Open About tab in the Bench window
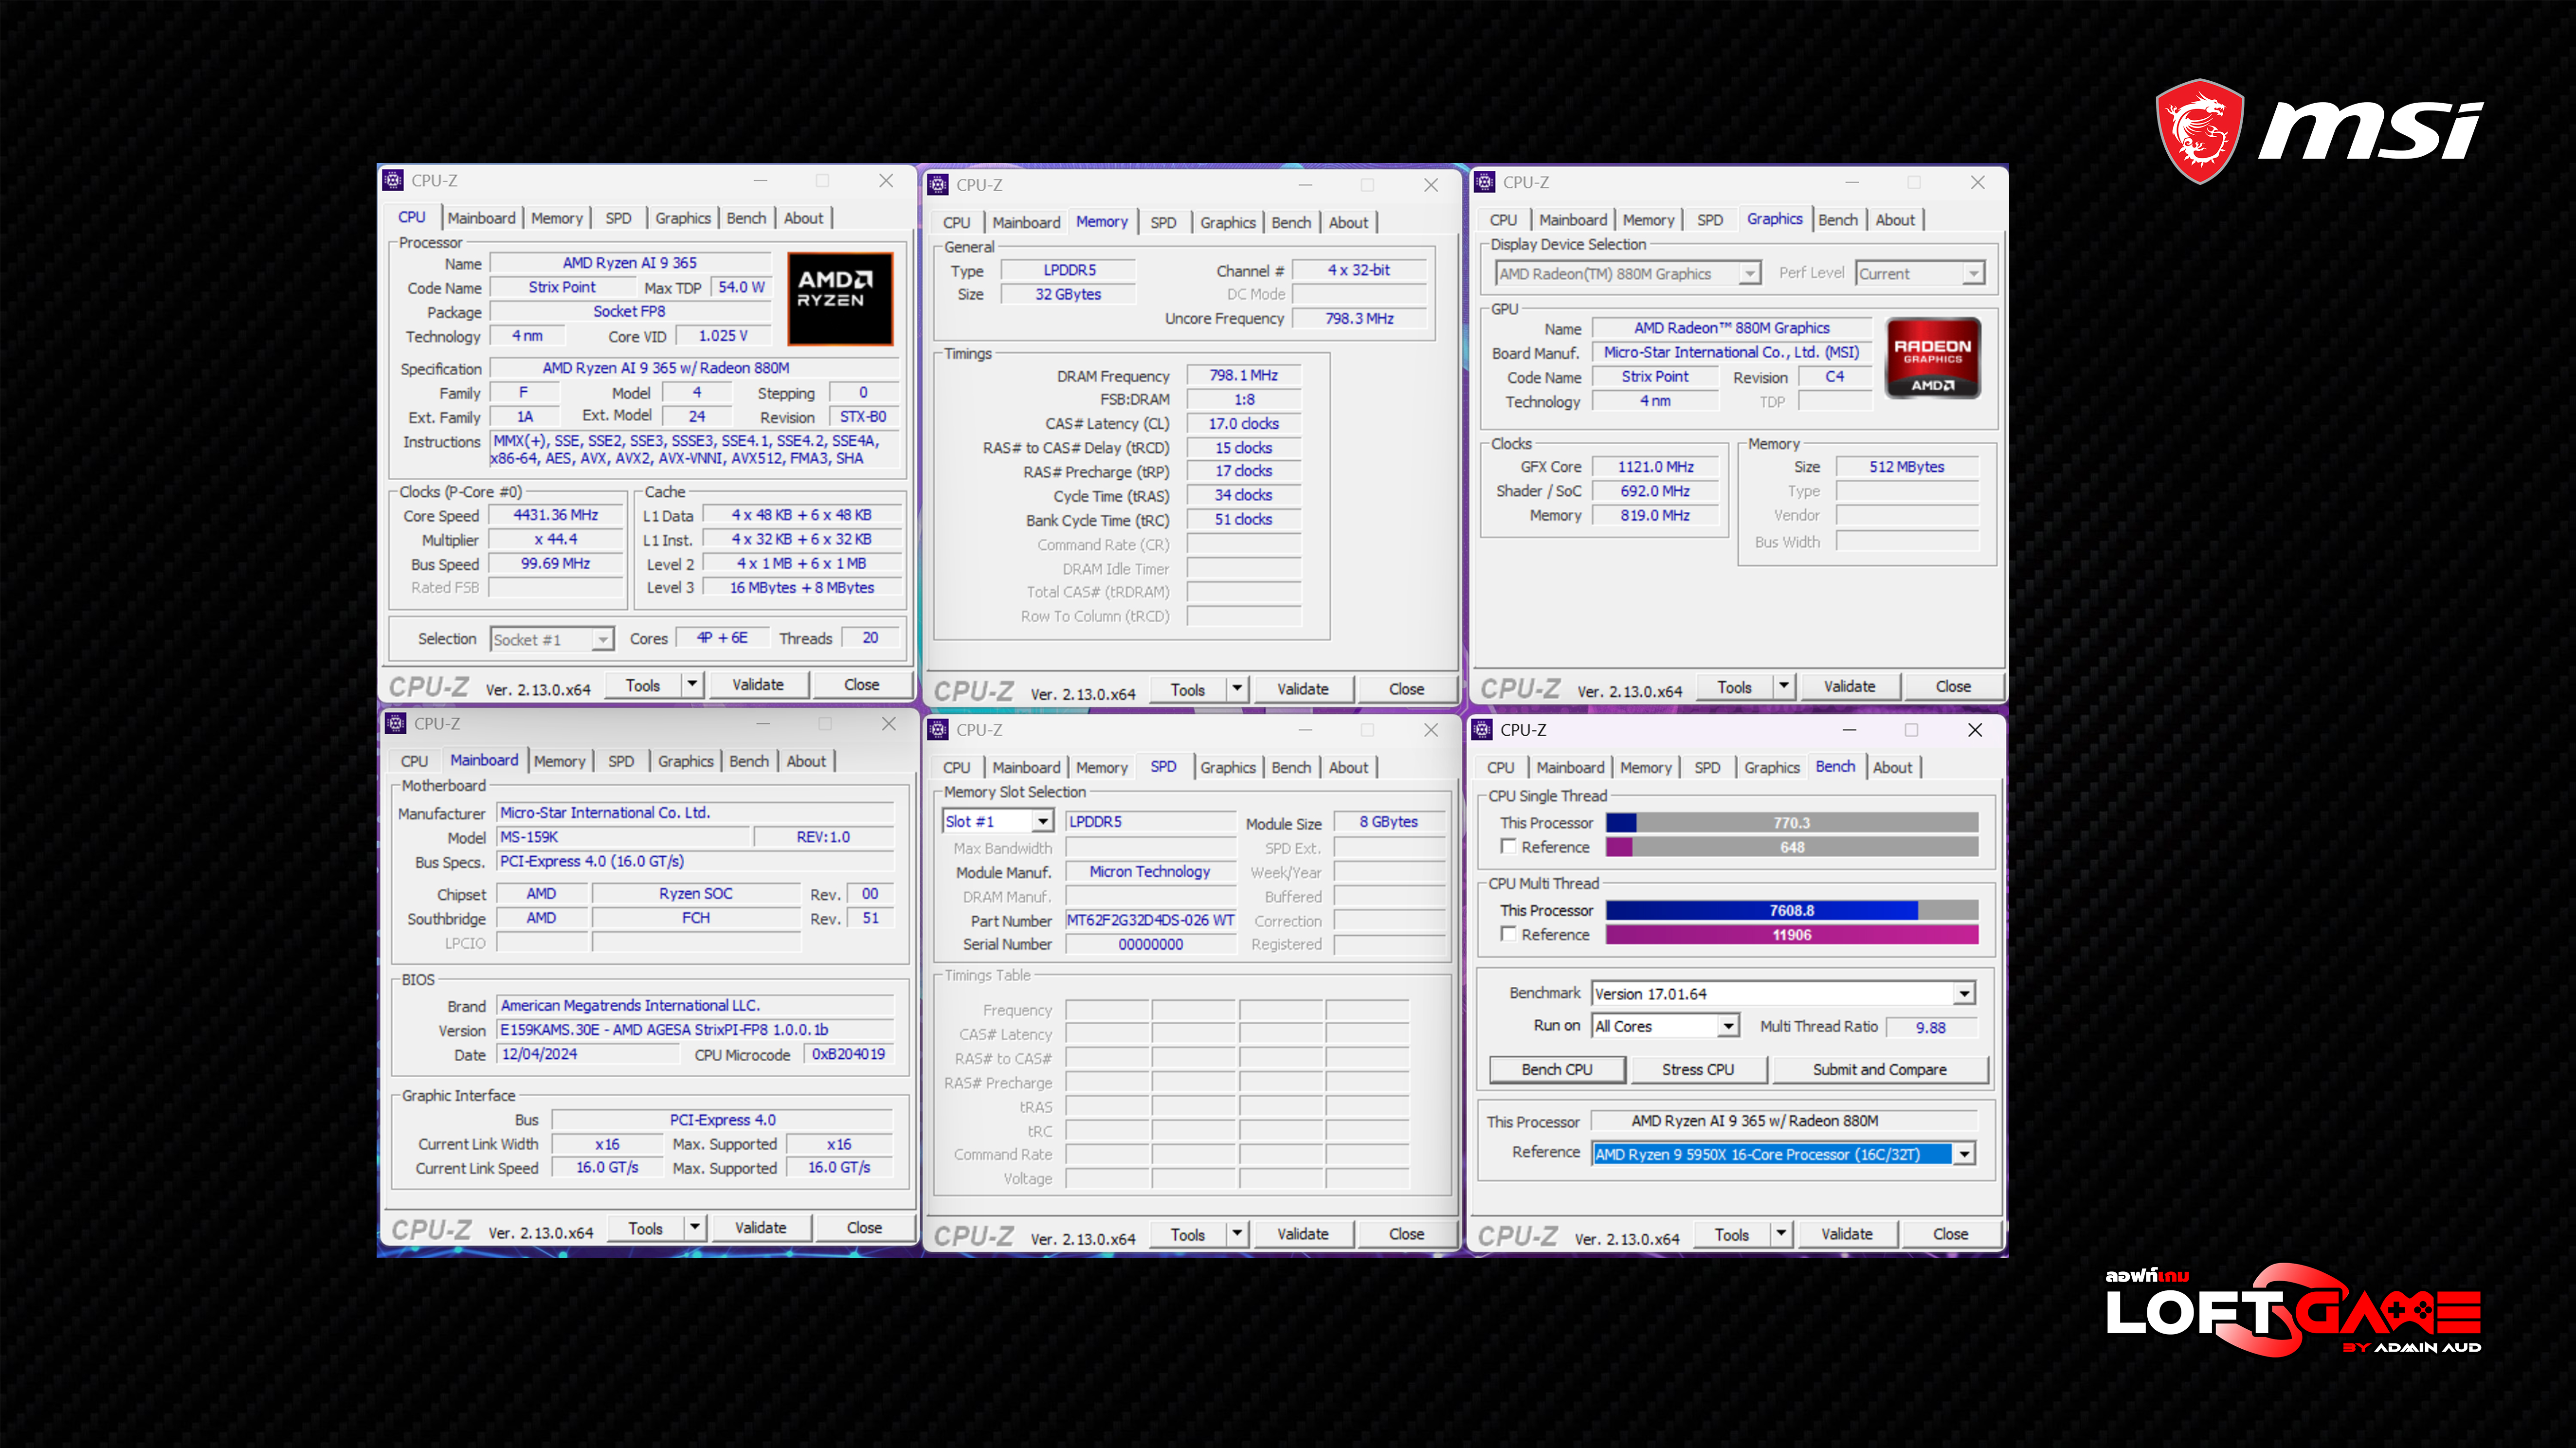The image size is (2576, 1448). coord(1893,768)
